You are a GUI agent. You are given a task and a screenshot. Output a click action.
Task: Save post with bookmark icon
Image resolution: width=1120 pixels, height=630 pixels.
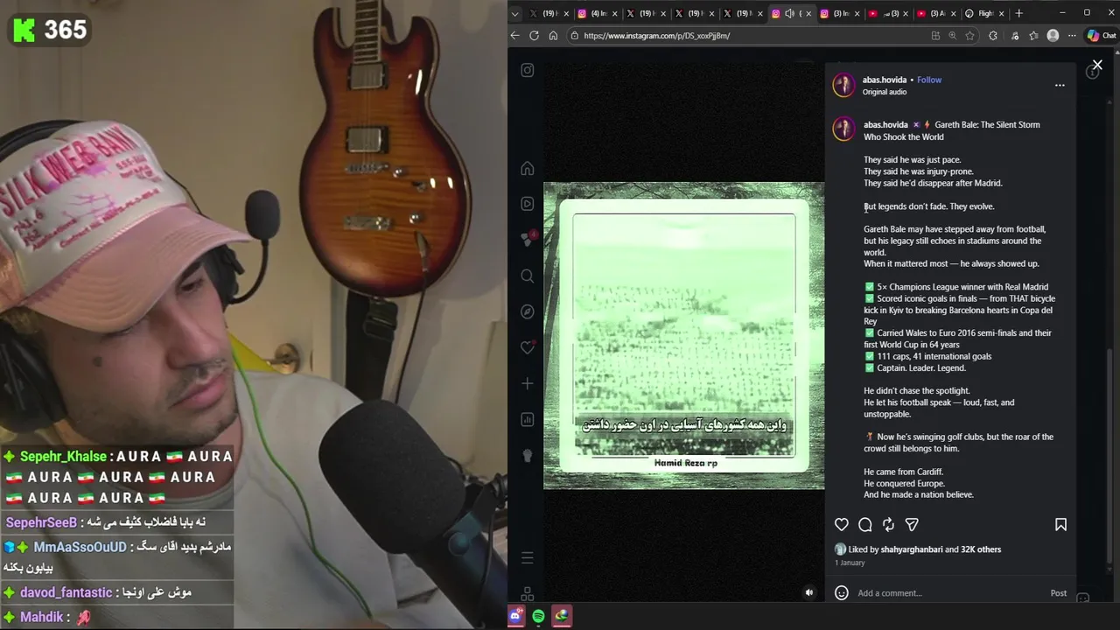pos(1060,524)
